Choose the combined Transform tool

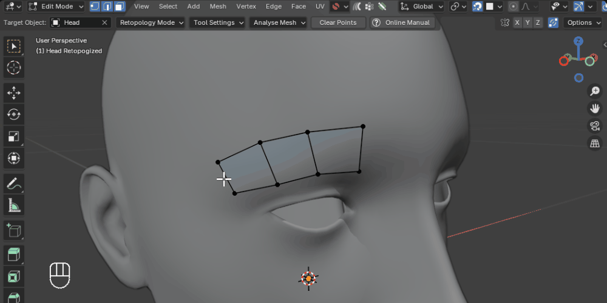click(14, 158)
